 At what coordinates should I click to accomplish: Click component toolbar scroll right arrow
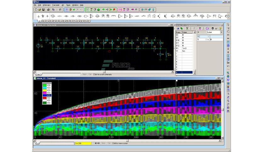pyautogui.click(x=228, y=16)
